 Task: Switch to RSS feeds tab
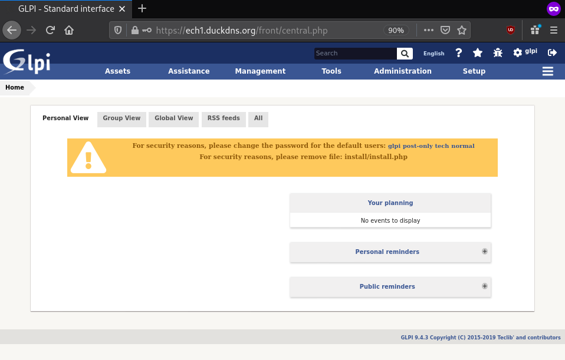(x=224, y=119)
